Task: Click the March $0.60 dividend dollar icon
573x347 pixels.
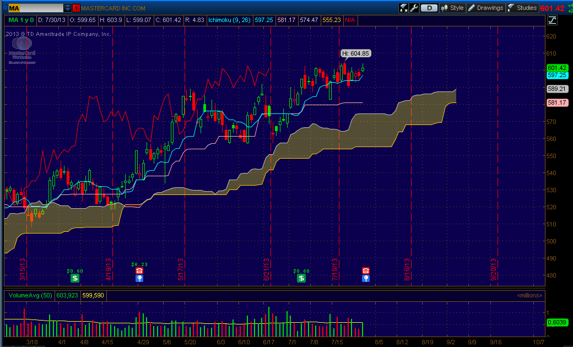Action: click(75, 278)
